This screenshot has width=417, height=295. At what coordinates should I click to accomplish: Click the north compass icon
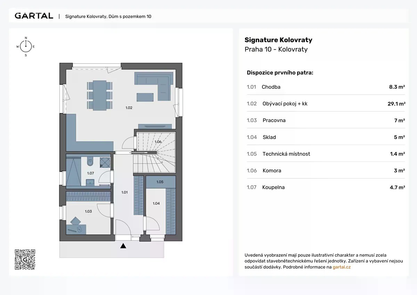click(26, 46)
